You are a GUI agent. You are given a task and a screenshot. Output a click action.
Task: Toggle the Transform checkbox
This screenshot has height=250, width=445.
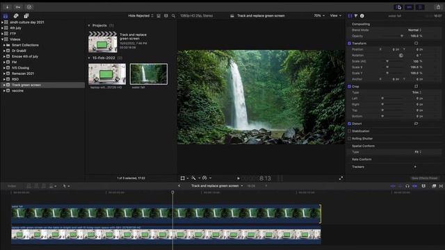click(349, 43)
